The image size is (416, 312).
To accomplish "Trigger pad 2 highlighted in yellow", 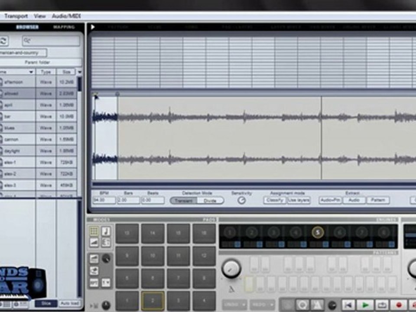I will pyautogui.click(x=153, y=301).
